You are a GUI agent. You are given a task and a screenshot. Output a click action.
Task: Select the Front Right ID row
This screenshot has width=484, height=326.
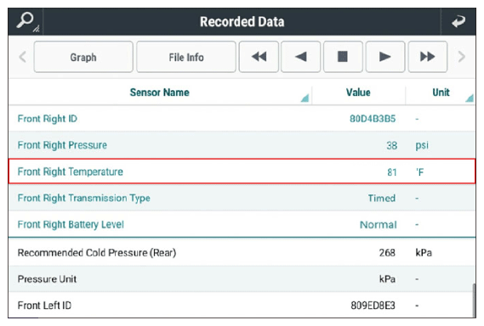(242, 119)
